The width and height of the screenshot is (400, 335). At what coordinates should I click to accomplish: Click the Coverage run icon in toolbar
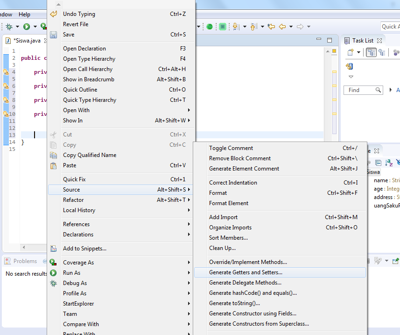43,26
